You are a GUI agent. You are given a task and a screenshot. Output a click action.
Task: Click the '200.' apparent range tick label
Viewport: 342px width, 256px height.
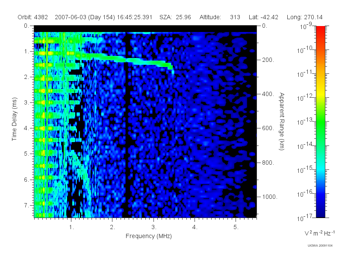(268, 60)
